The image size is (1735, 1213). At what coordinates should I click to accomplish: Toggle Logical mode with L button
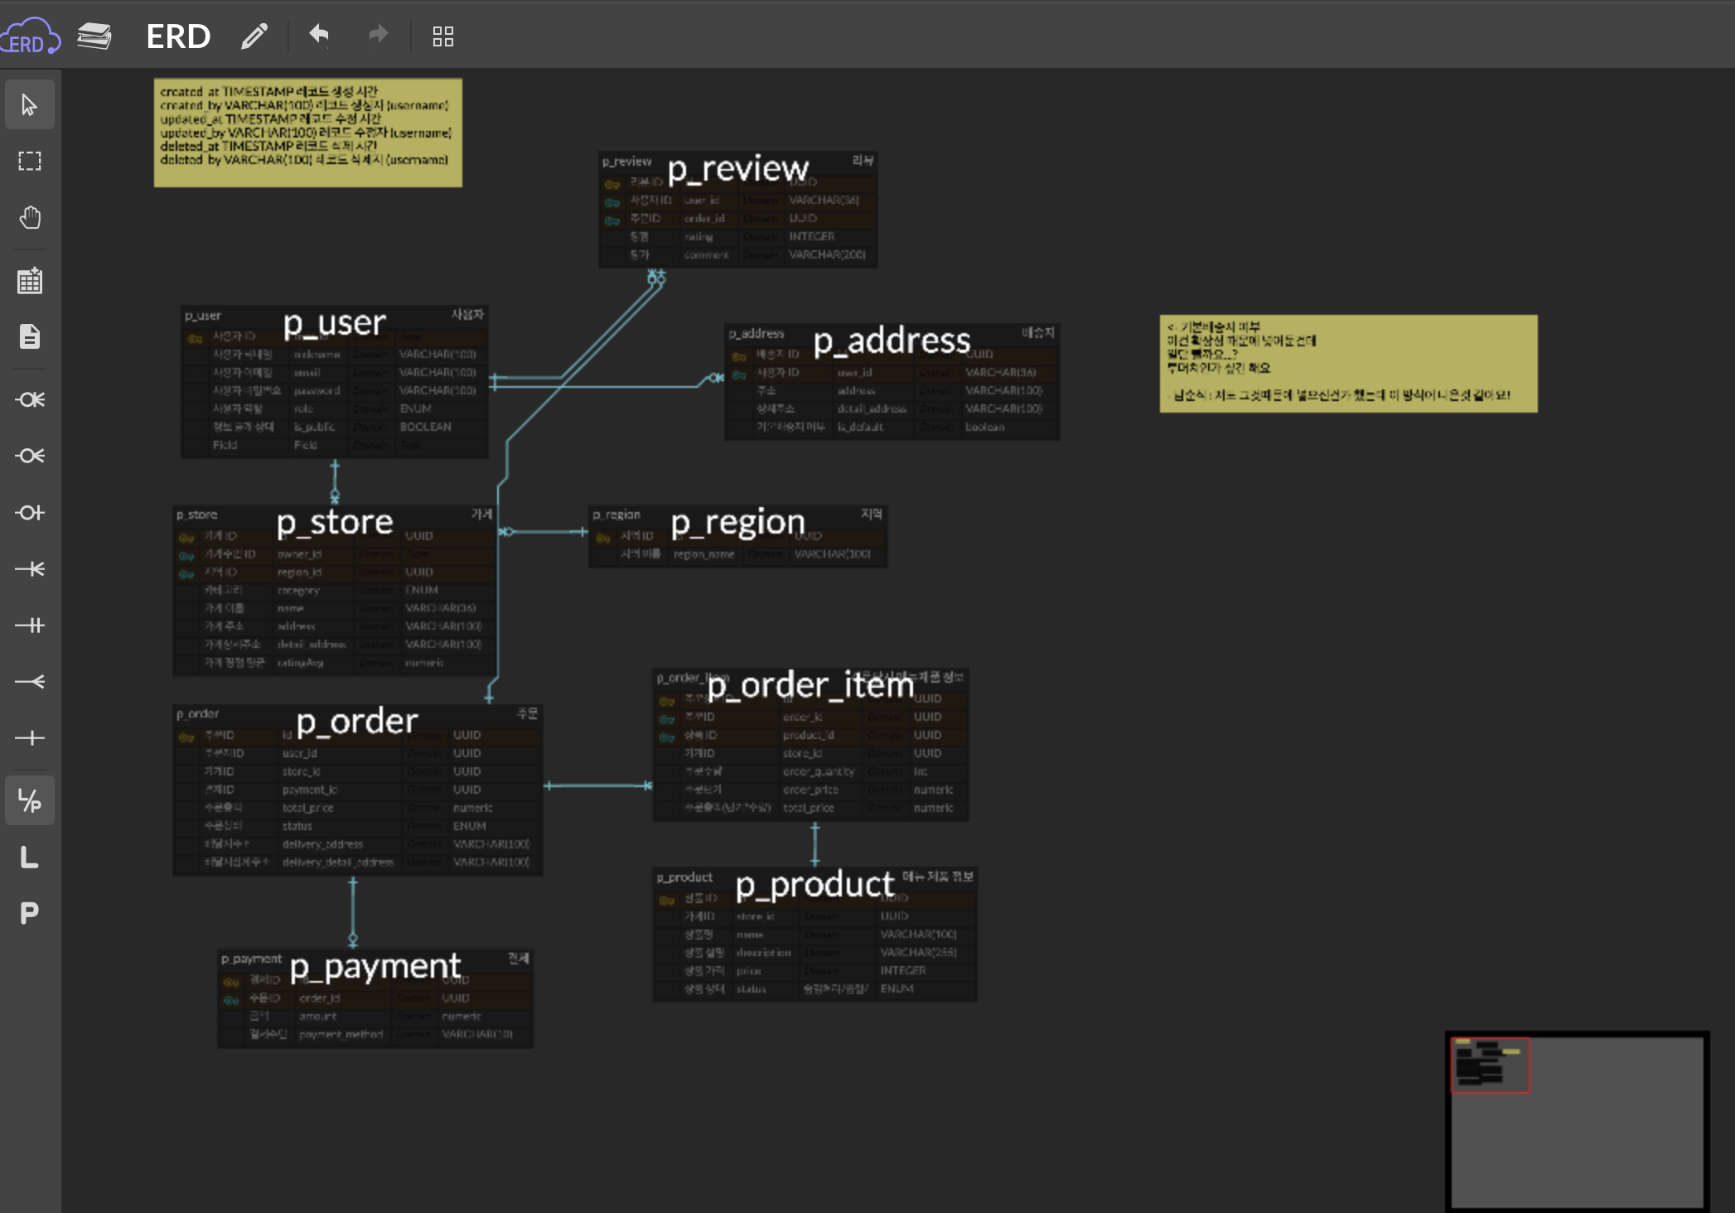(x=30, y=857)
